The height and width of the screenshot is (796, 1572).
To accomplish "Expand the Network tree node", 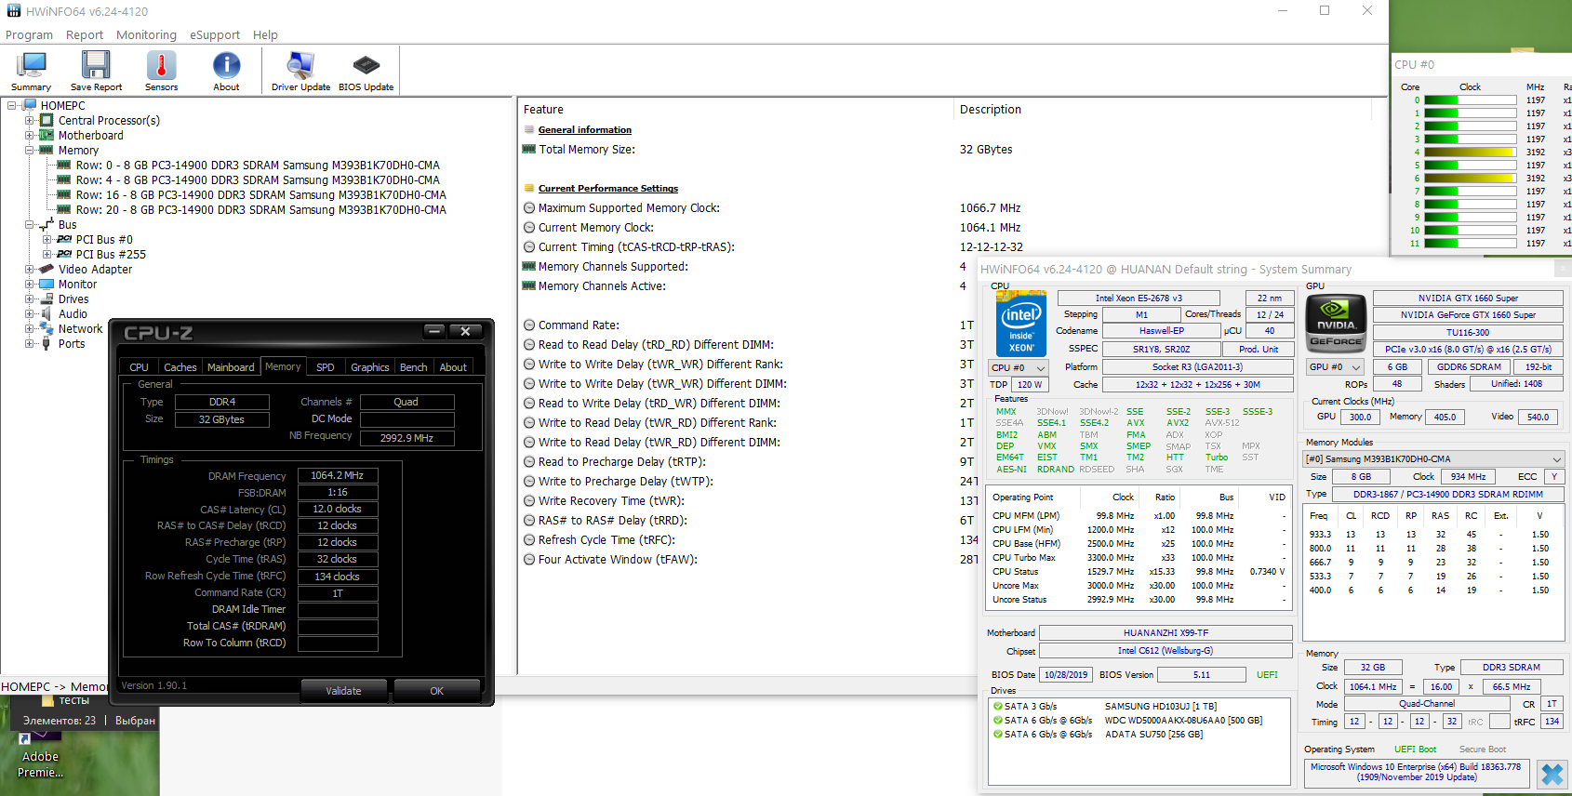I will (x=29, y=328).
